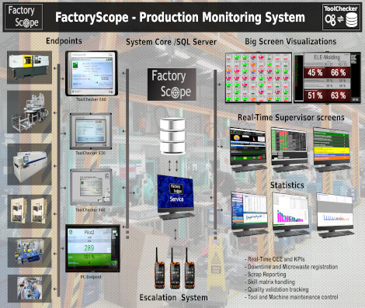Screen dimensions: 365x308
Task: Click the Escalation System label
Action: 173,297
